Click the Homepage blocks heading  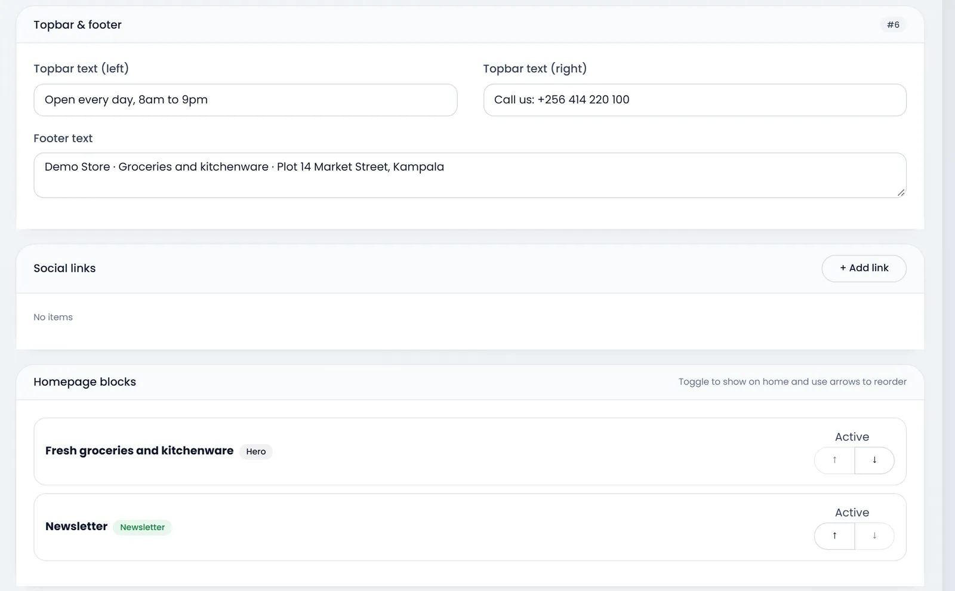click(x=85, y=382)
